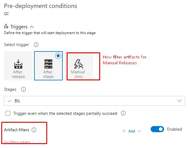The height and width of the screenshot is (148, 189).
Task: Click info icon next to Stages
Action: 23,90
